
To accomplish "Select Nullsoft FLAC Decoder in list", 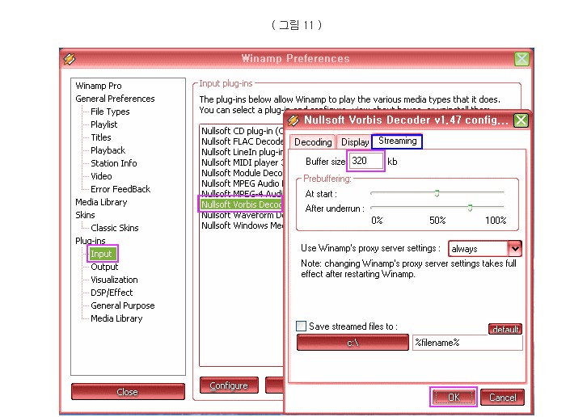I will [x=242, y=141].
